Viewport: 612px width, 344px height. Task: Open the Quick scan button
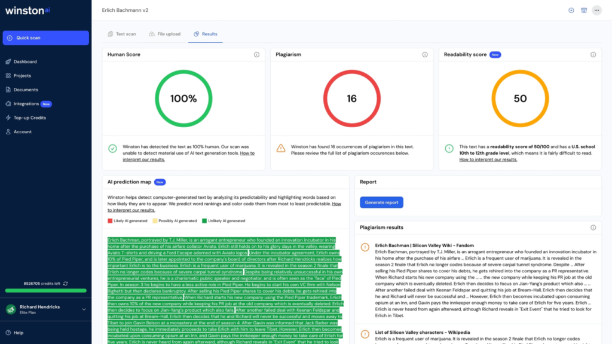pyautogui.click(x=45, y=37)
